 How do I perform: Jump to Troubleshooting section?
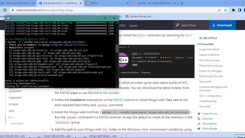(207, 101)
